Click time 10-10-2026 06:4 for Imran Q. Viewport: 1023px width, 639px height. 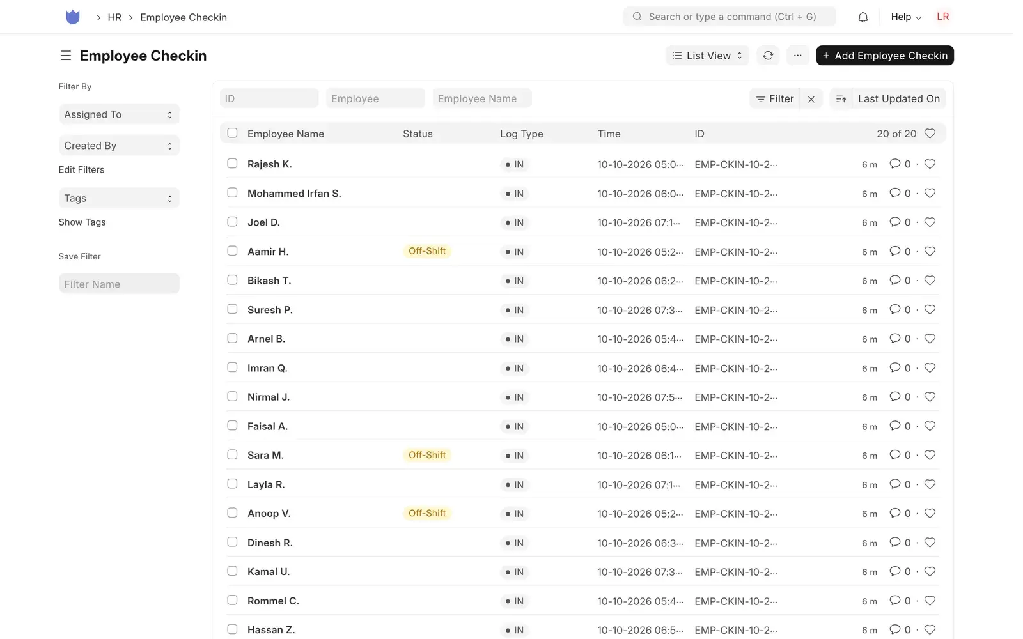pos(641,369)
